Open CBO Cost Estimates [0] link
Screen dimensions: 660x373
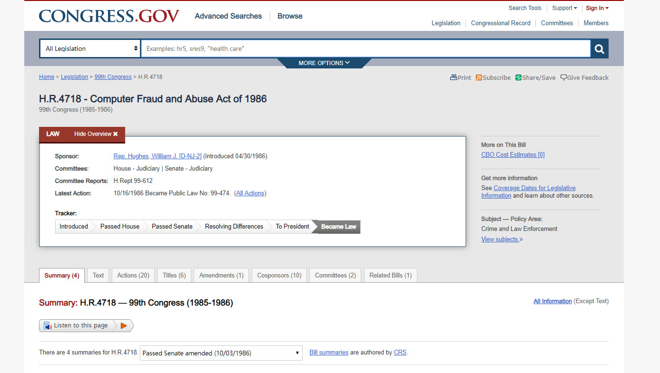(513, 155)
